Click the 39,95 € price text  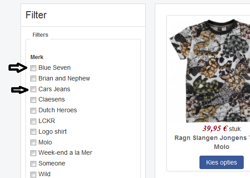(215, 128)
